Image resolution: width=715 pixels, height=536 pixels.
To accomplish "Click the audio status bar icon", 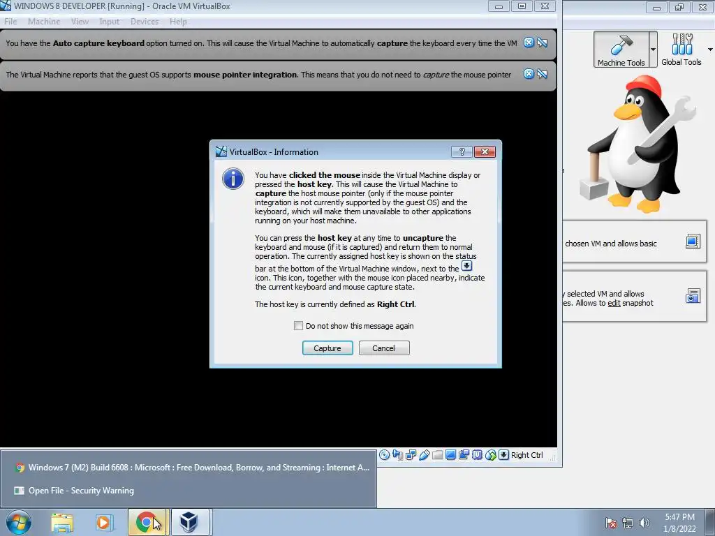I will tap(397, 455).
